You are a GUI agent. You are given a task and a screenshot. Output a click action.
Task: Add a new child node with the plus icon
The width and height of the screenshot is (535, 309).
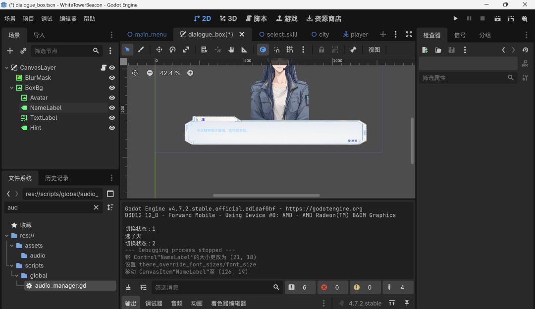click(x=10, y=51)
